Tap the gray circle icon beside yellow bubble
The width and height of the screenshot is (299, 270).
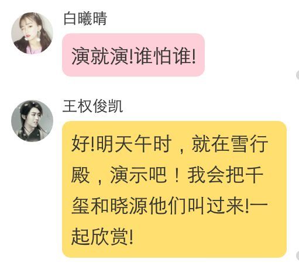pos(297,255)
